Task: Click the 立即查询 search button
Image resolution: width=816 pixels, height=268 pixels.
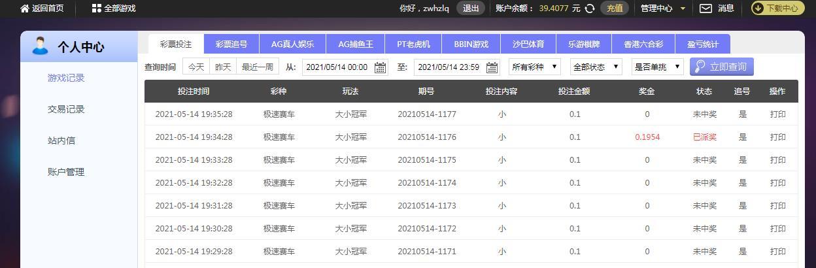Action: [x=722, y=67]
